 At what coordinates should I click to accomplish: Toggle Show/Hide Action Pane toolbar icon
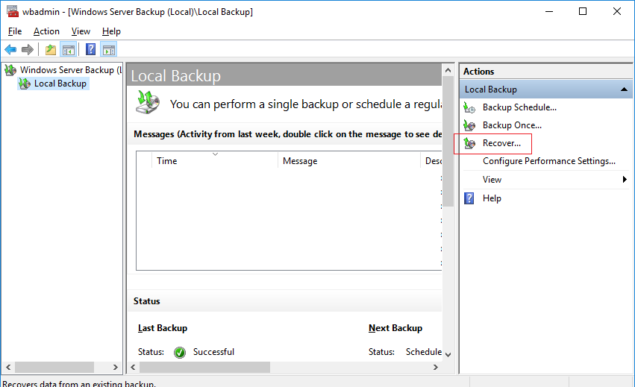point(109,50)
